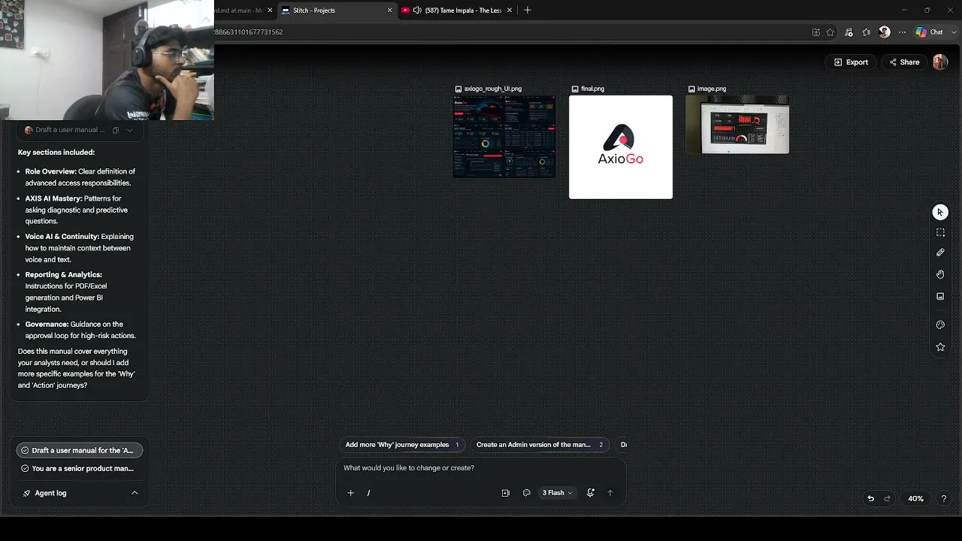Select the cursor tool in canvas toolbar
Screen dimensions: 962x541
(x=940, y=213)
